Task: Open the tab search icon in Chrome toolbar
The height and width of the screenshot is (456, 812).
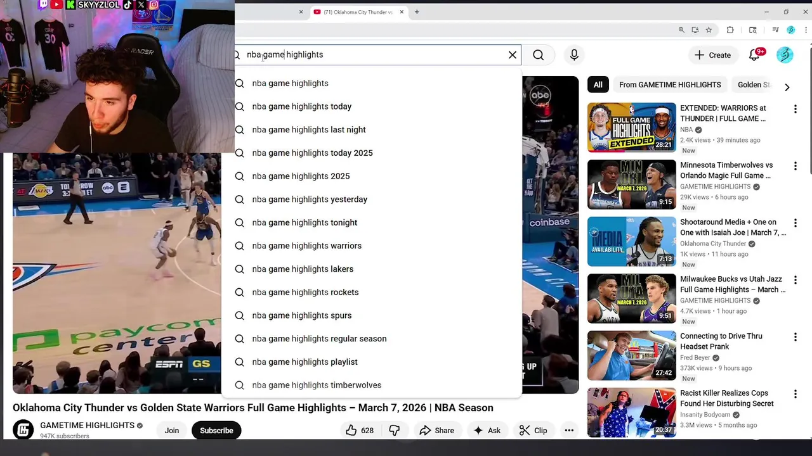Action: click(x=753, y=30)
